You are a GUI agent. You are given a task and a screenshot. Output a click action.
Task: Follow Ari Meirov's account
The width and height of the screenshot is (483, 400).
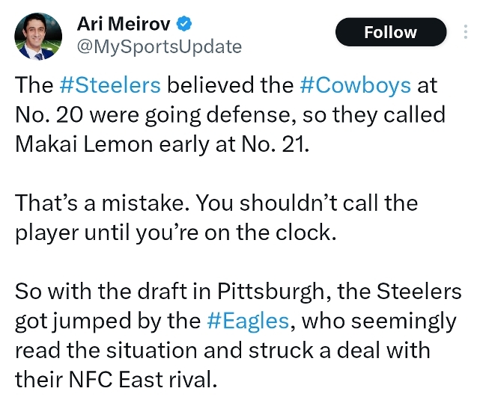[391, 32]
